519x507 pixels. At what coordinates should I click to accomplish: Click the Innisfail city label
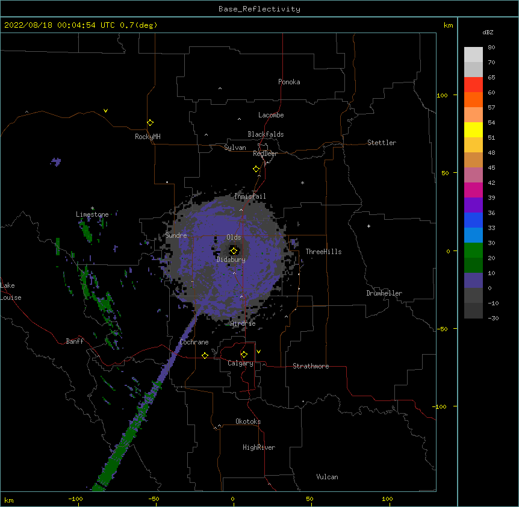coord(250,196)
